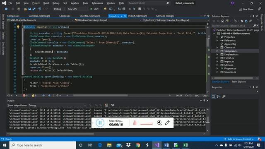This screenshot has height=149, width=265.
Task: Open the Any CPU platform dropdown
Action: (x=77, y=9)
